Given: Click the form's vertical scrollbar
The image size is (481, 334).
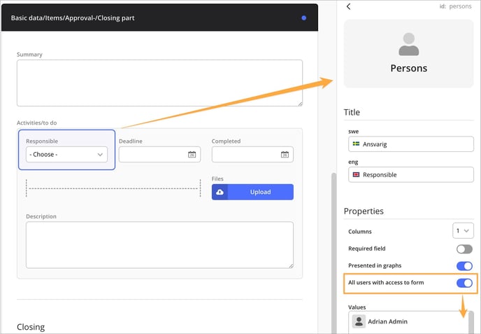Looking at the screenshot, I should 333,252.
